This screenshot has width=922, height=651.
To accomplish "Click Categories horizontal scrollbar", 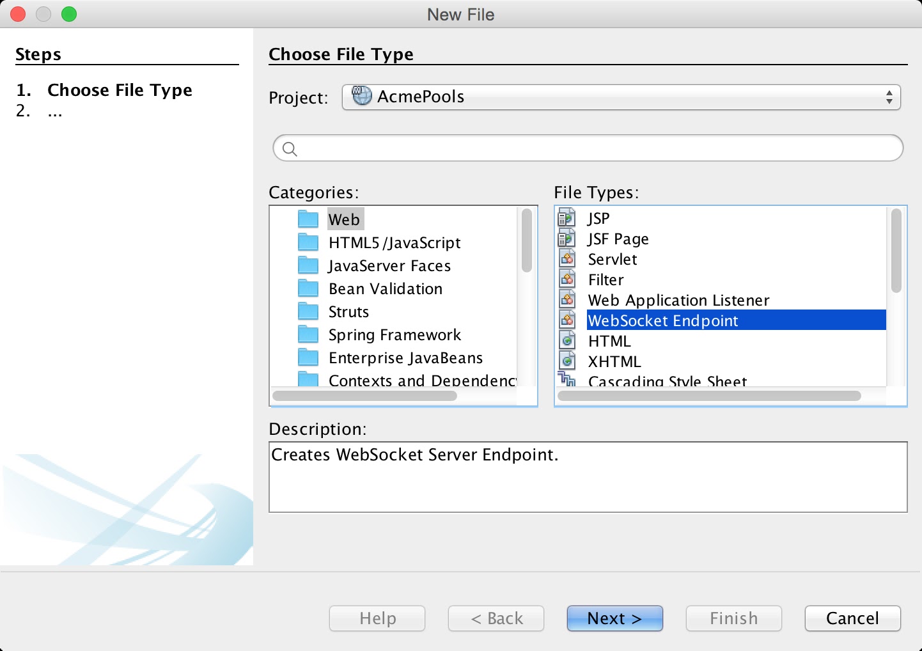I will [x=364, y=396].
